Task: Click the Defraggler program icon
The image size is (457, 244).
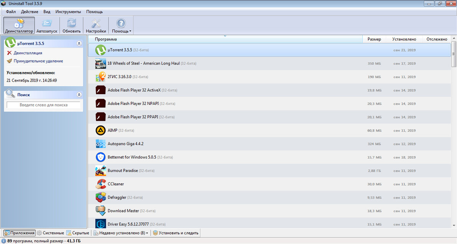Action: click(101, 197)
